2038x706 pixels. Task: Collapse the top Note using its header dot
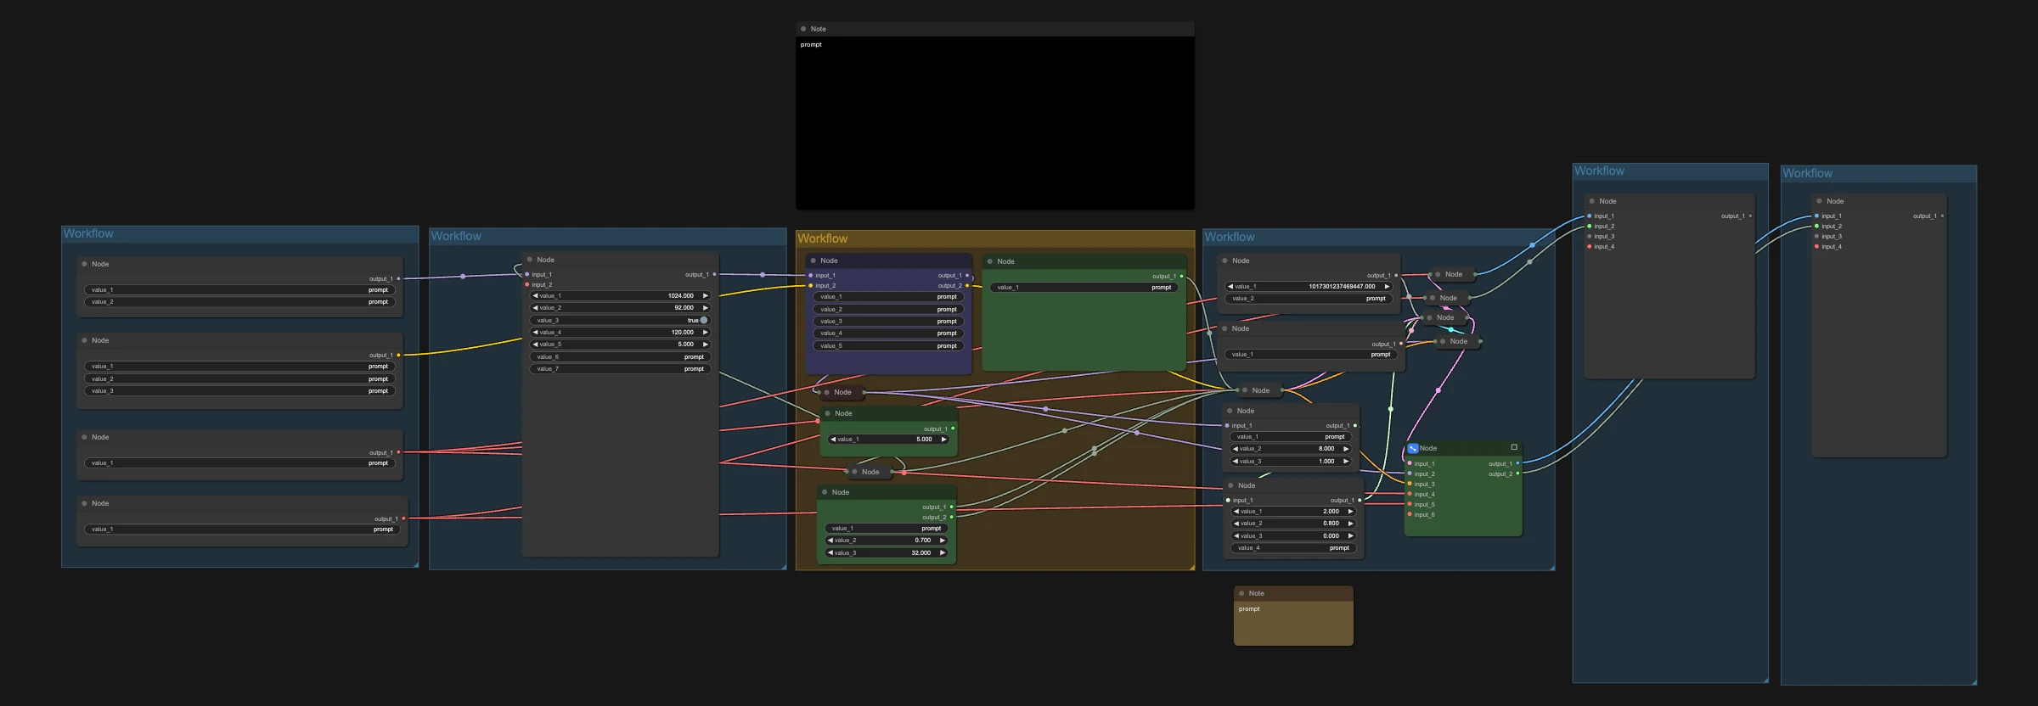(x=803, y=29)
